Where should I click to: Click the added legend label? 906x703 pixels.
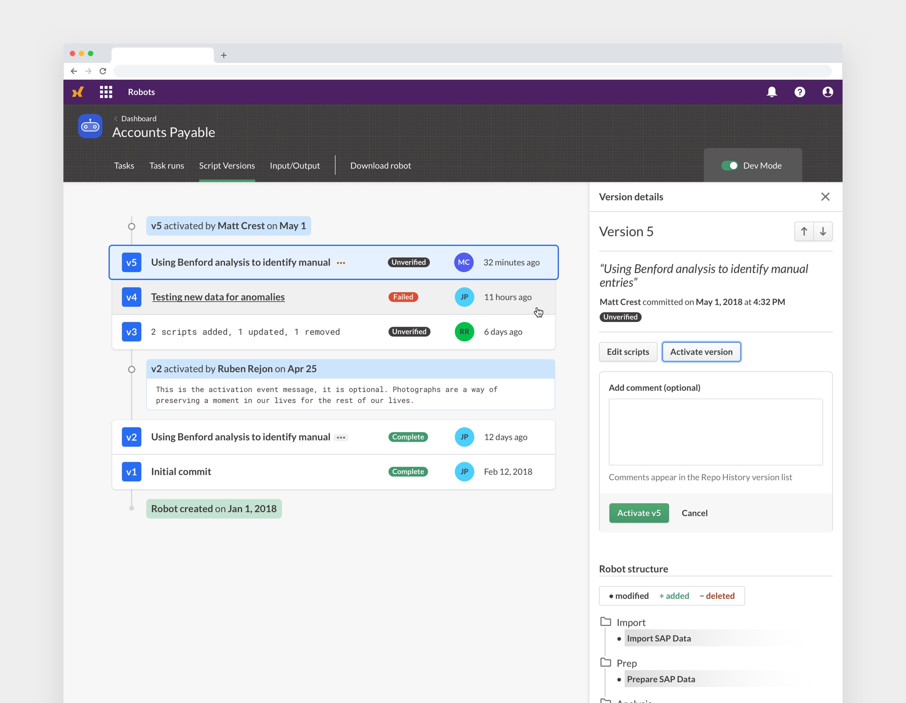(x=674, y=596)
